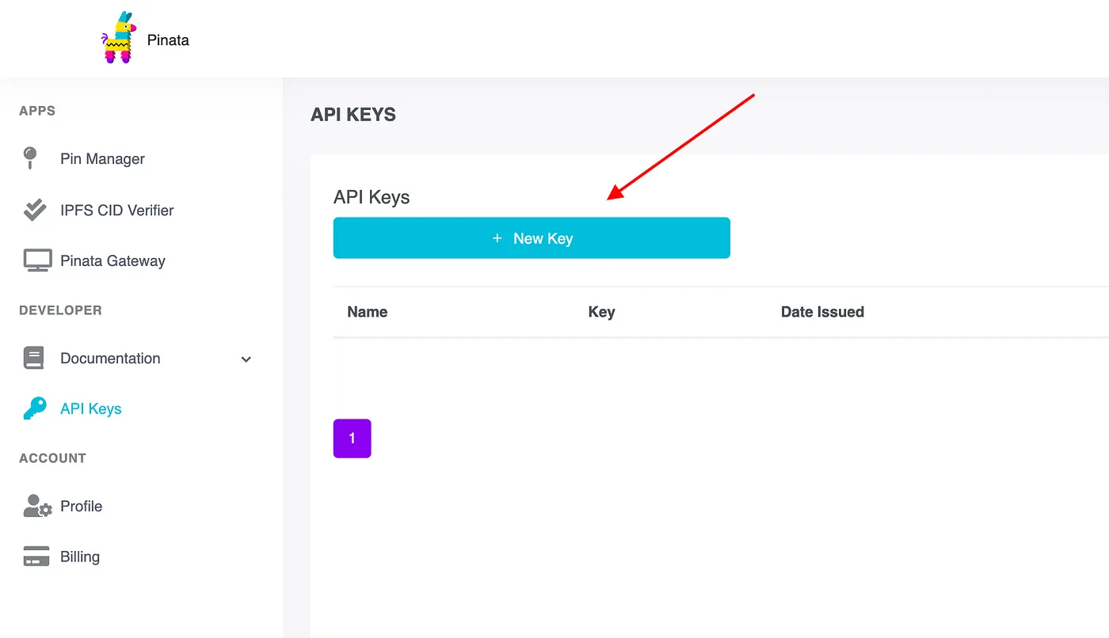
Task: Expand the Documentation chevron arrow
Action: [246, 359]
